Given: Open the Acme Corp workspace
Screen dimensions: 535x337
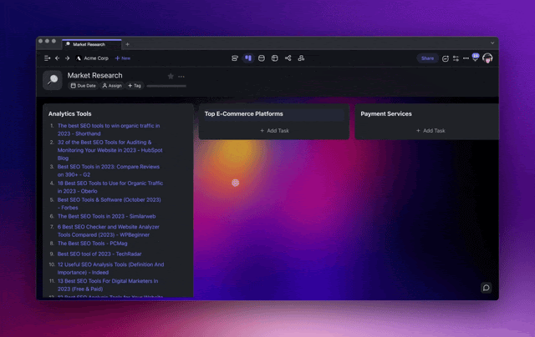Looking at the screenshot, I should click(x=93, y=58).
